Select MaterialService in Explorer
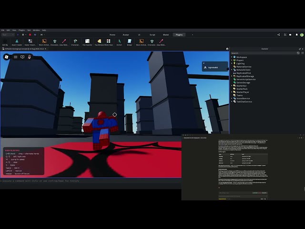 click(244, 67)
